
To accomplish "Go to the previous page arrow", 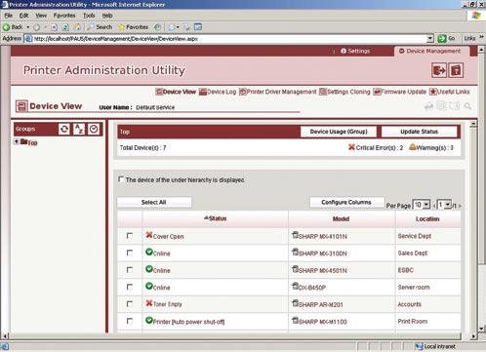I will (x=434, y=206).
